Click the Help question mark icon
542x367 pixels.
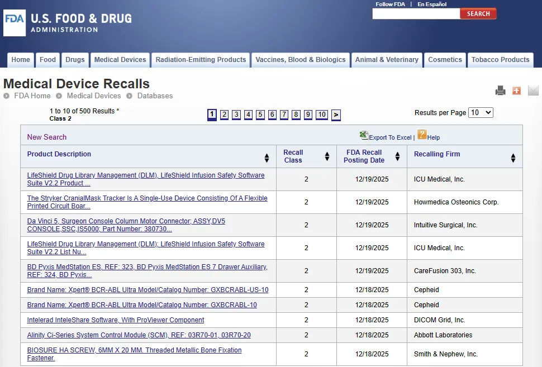(422, 135)
